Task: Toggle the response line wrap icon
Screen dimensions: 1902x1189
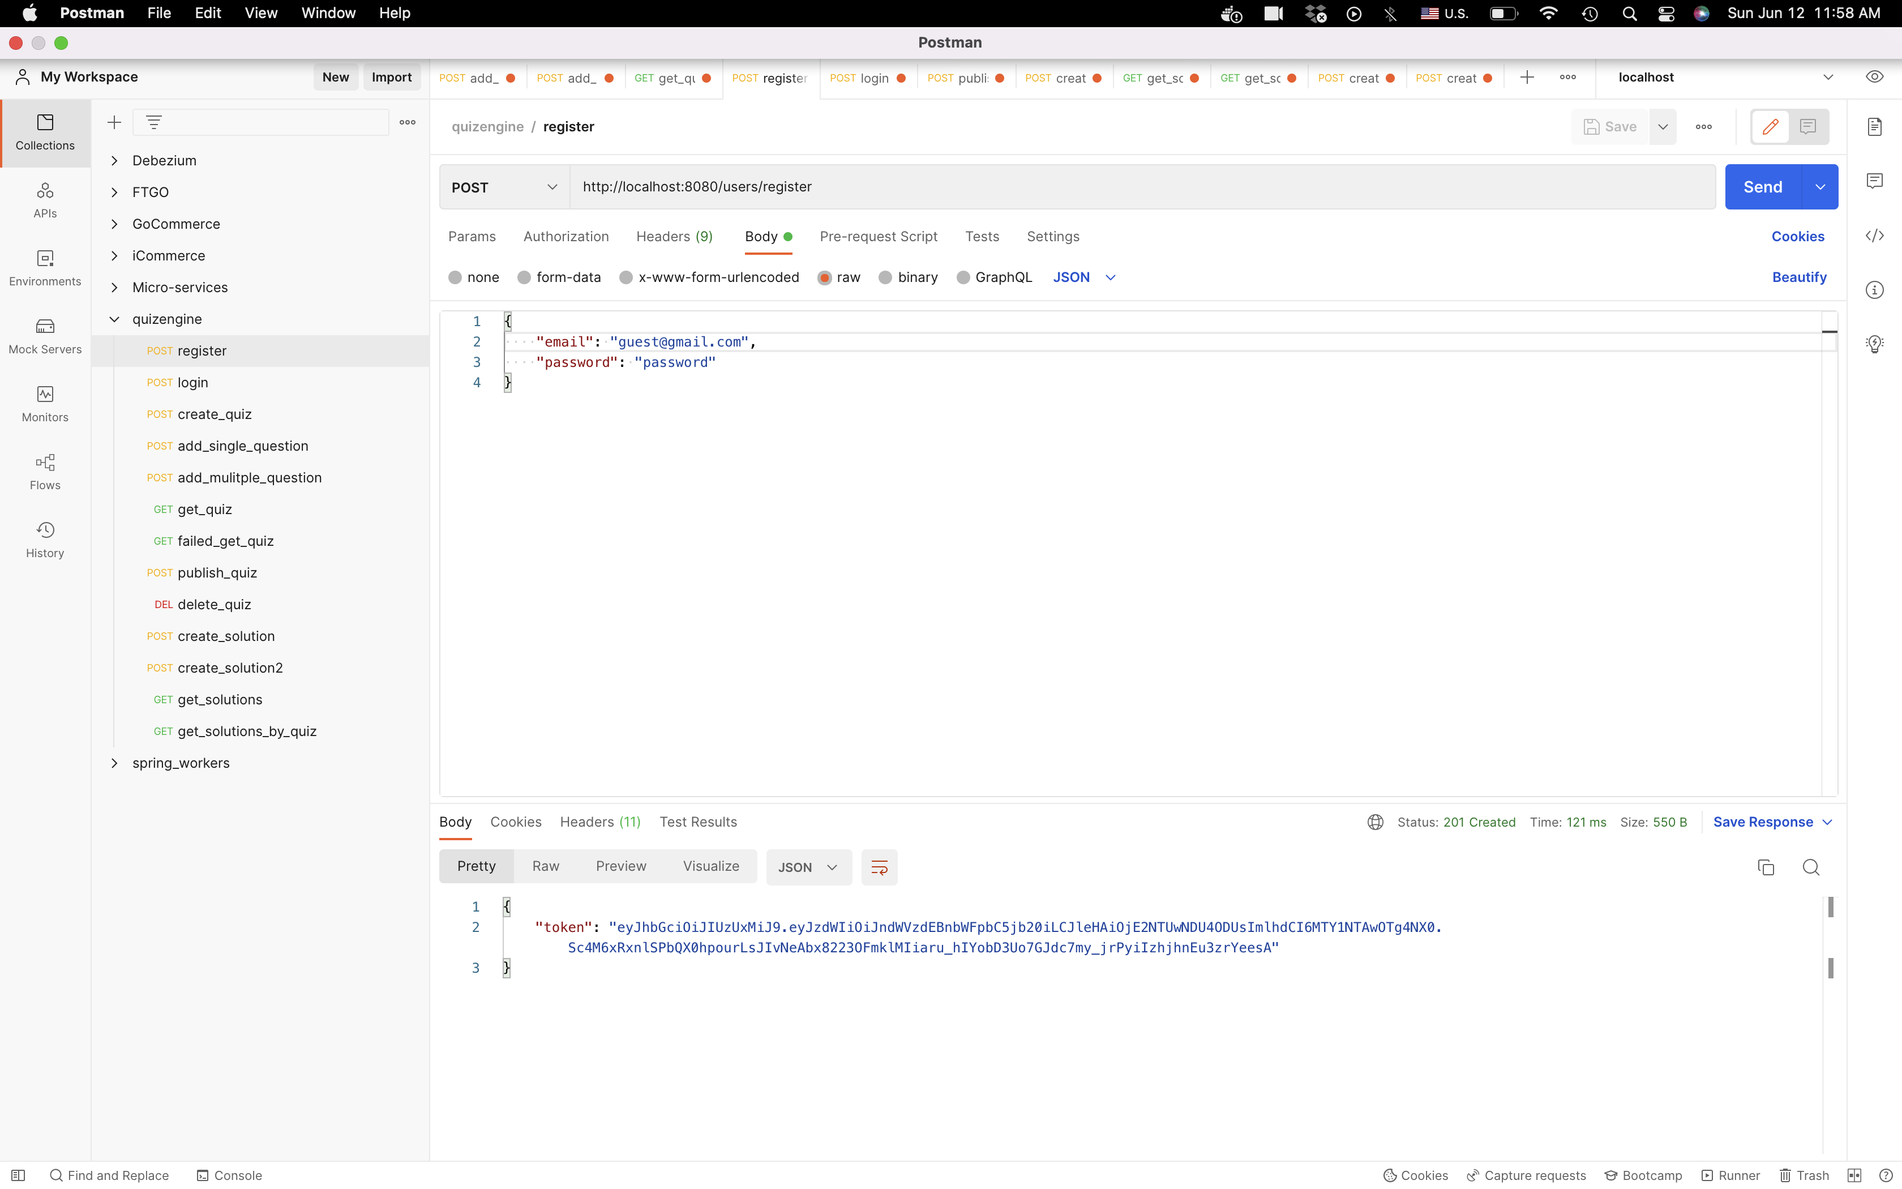Action: [x=879, y=867]
